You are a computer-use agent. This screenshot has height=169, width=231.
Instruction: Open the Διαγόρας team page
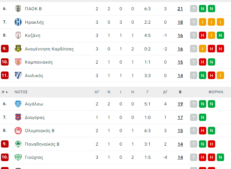pyautogui.click(x=35, y=117)
